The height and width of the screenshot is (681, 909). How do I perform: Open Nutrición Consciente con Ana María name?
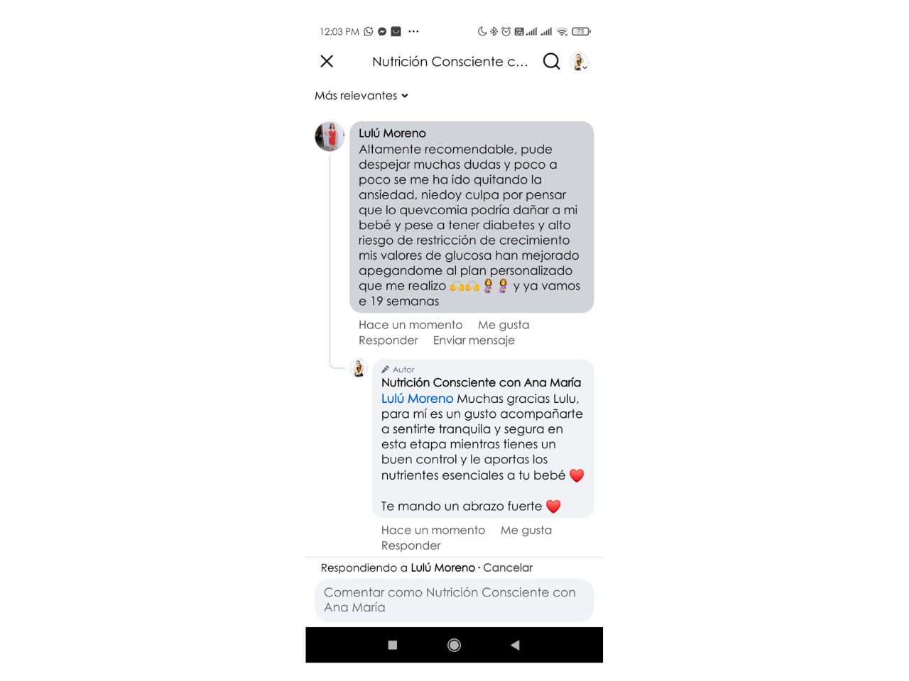coord(481,383)
